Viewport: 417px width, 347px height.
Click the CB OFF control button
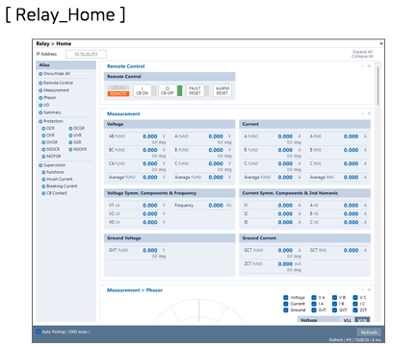(168, 90)
